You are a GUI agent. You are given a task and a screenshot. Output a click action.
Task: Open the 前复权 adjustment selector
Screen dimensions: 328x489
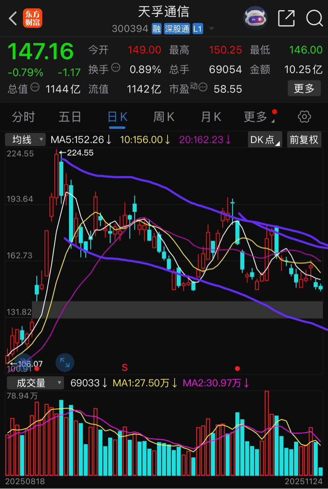pyautogui.click(x=304, y=140)
